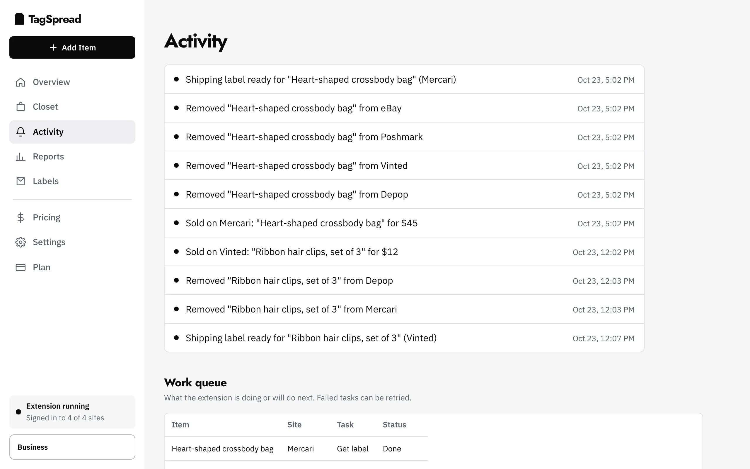Select 'Removed Heart-shaped crossbody bag from eBay' entry
The height and width of the screenshot is (469, 750).
404,108
